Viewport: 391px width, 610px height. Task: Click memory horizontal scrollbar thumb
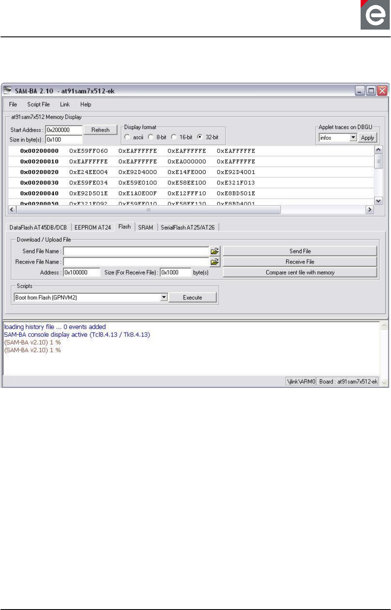pyautogui.click(x=148, y=210)
